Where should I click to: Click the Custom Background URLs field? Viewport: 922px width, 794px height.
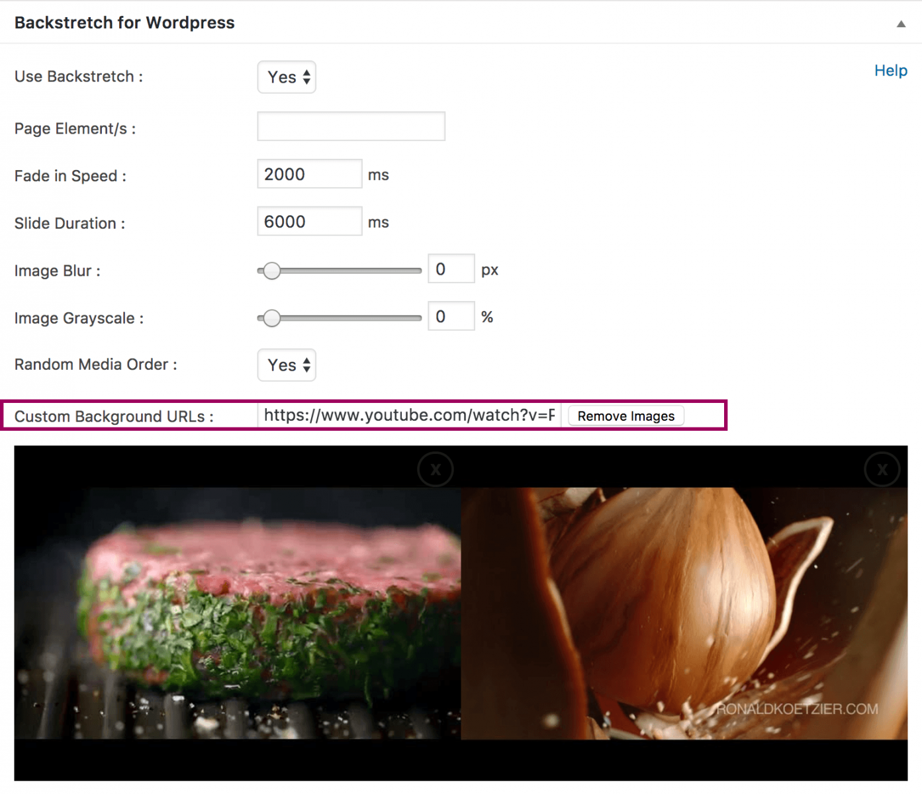[409, 416]
